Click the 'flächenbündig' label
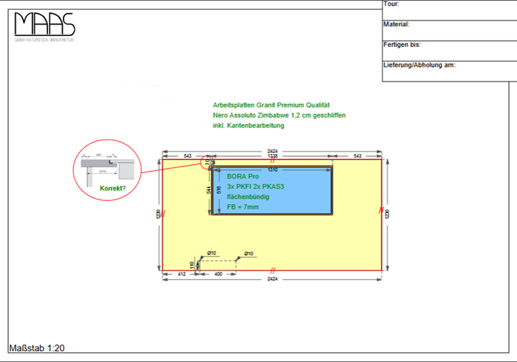517x362 pixels. [x=248, y=197]
